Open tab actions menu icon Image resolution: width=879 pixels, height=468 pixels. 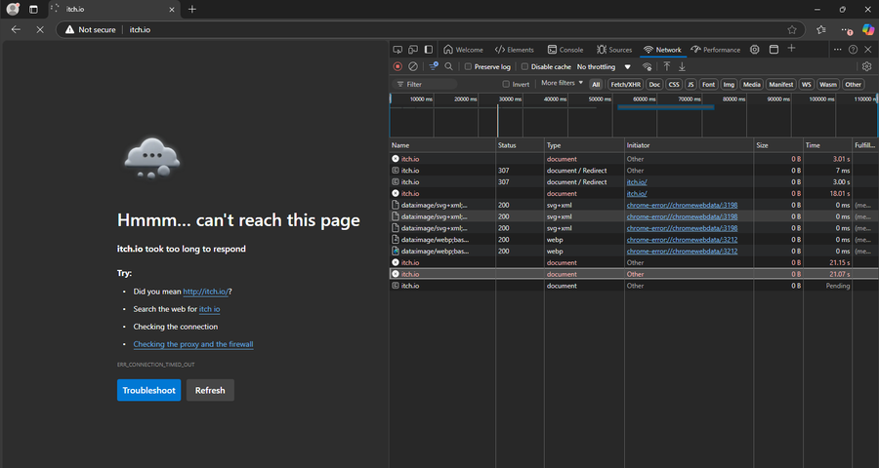click(33, 9)
